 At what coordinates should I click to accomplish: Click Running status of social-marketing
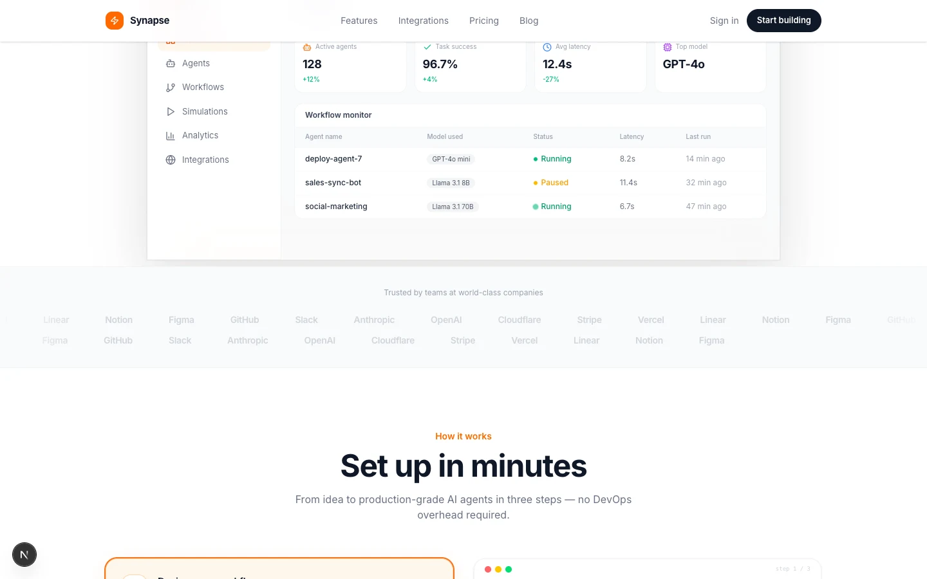tap(552, 207)
